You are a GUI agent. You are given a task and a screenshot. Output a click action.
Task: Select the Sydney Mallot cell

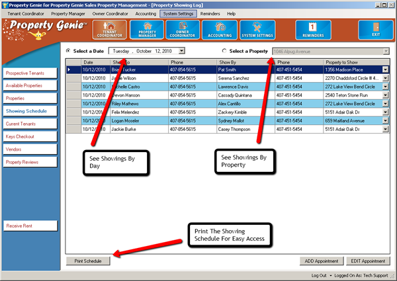(245, 120)
